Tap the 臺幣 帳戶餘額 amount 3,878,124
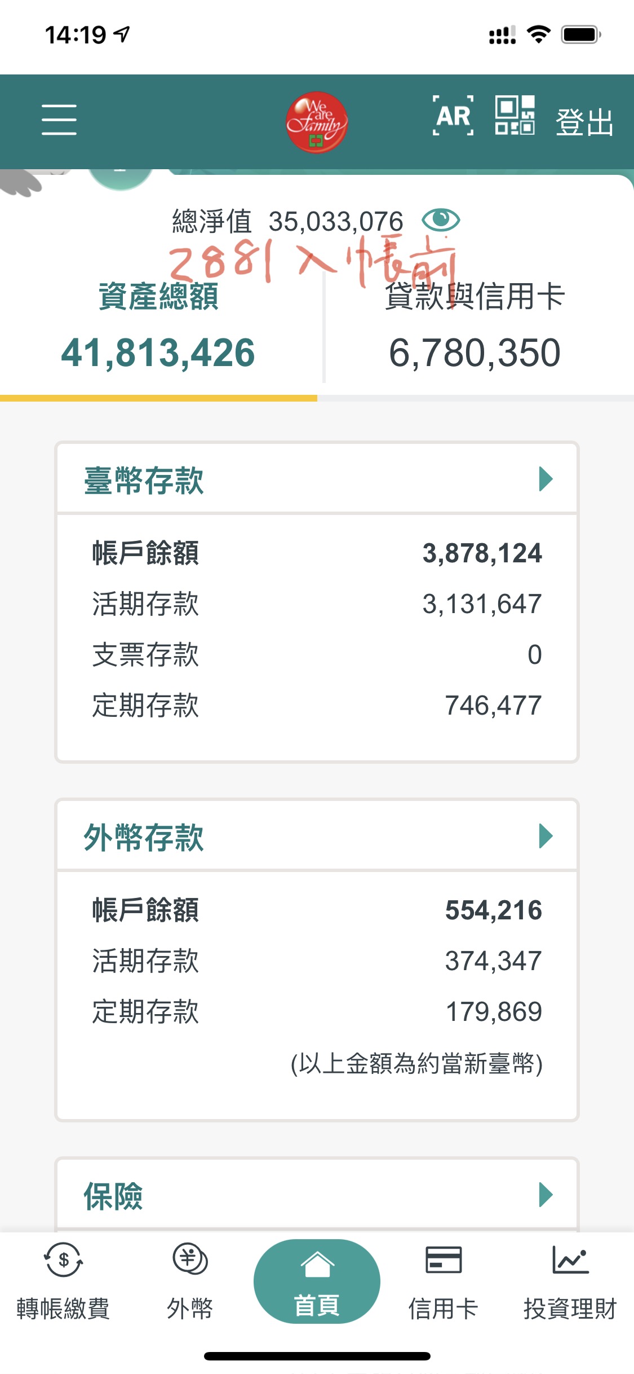 pyautogui.click(x=482, y=553)
